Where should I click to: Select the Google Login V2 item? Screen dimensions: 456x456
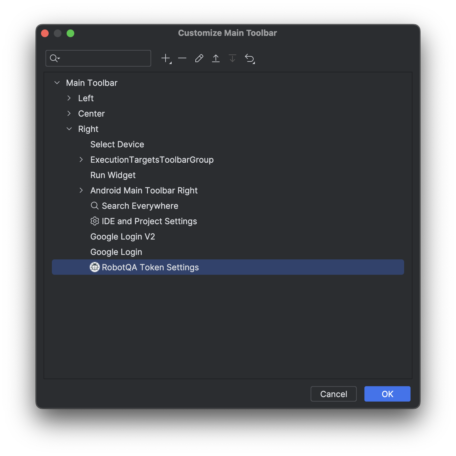click(x=123, y=237)
